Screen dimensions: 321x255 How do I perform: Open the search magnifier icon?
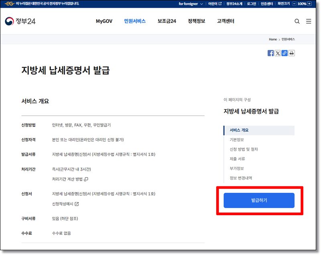pos(297,21)
